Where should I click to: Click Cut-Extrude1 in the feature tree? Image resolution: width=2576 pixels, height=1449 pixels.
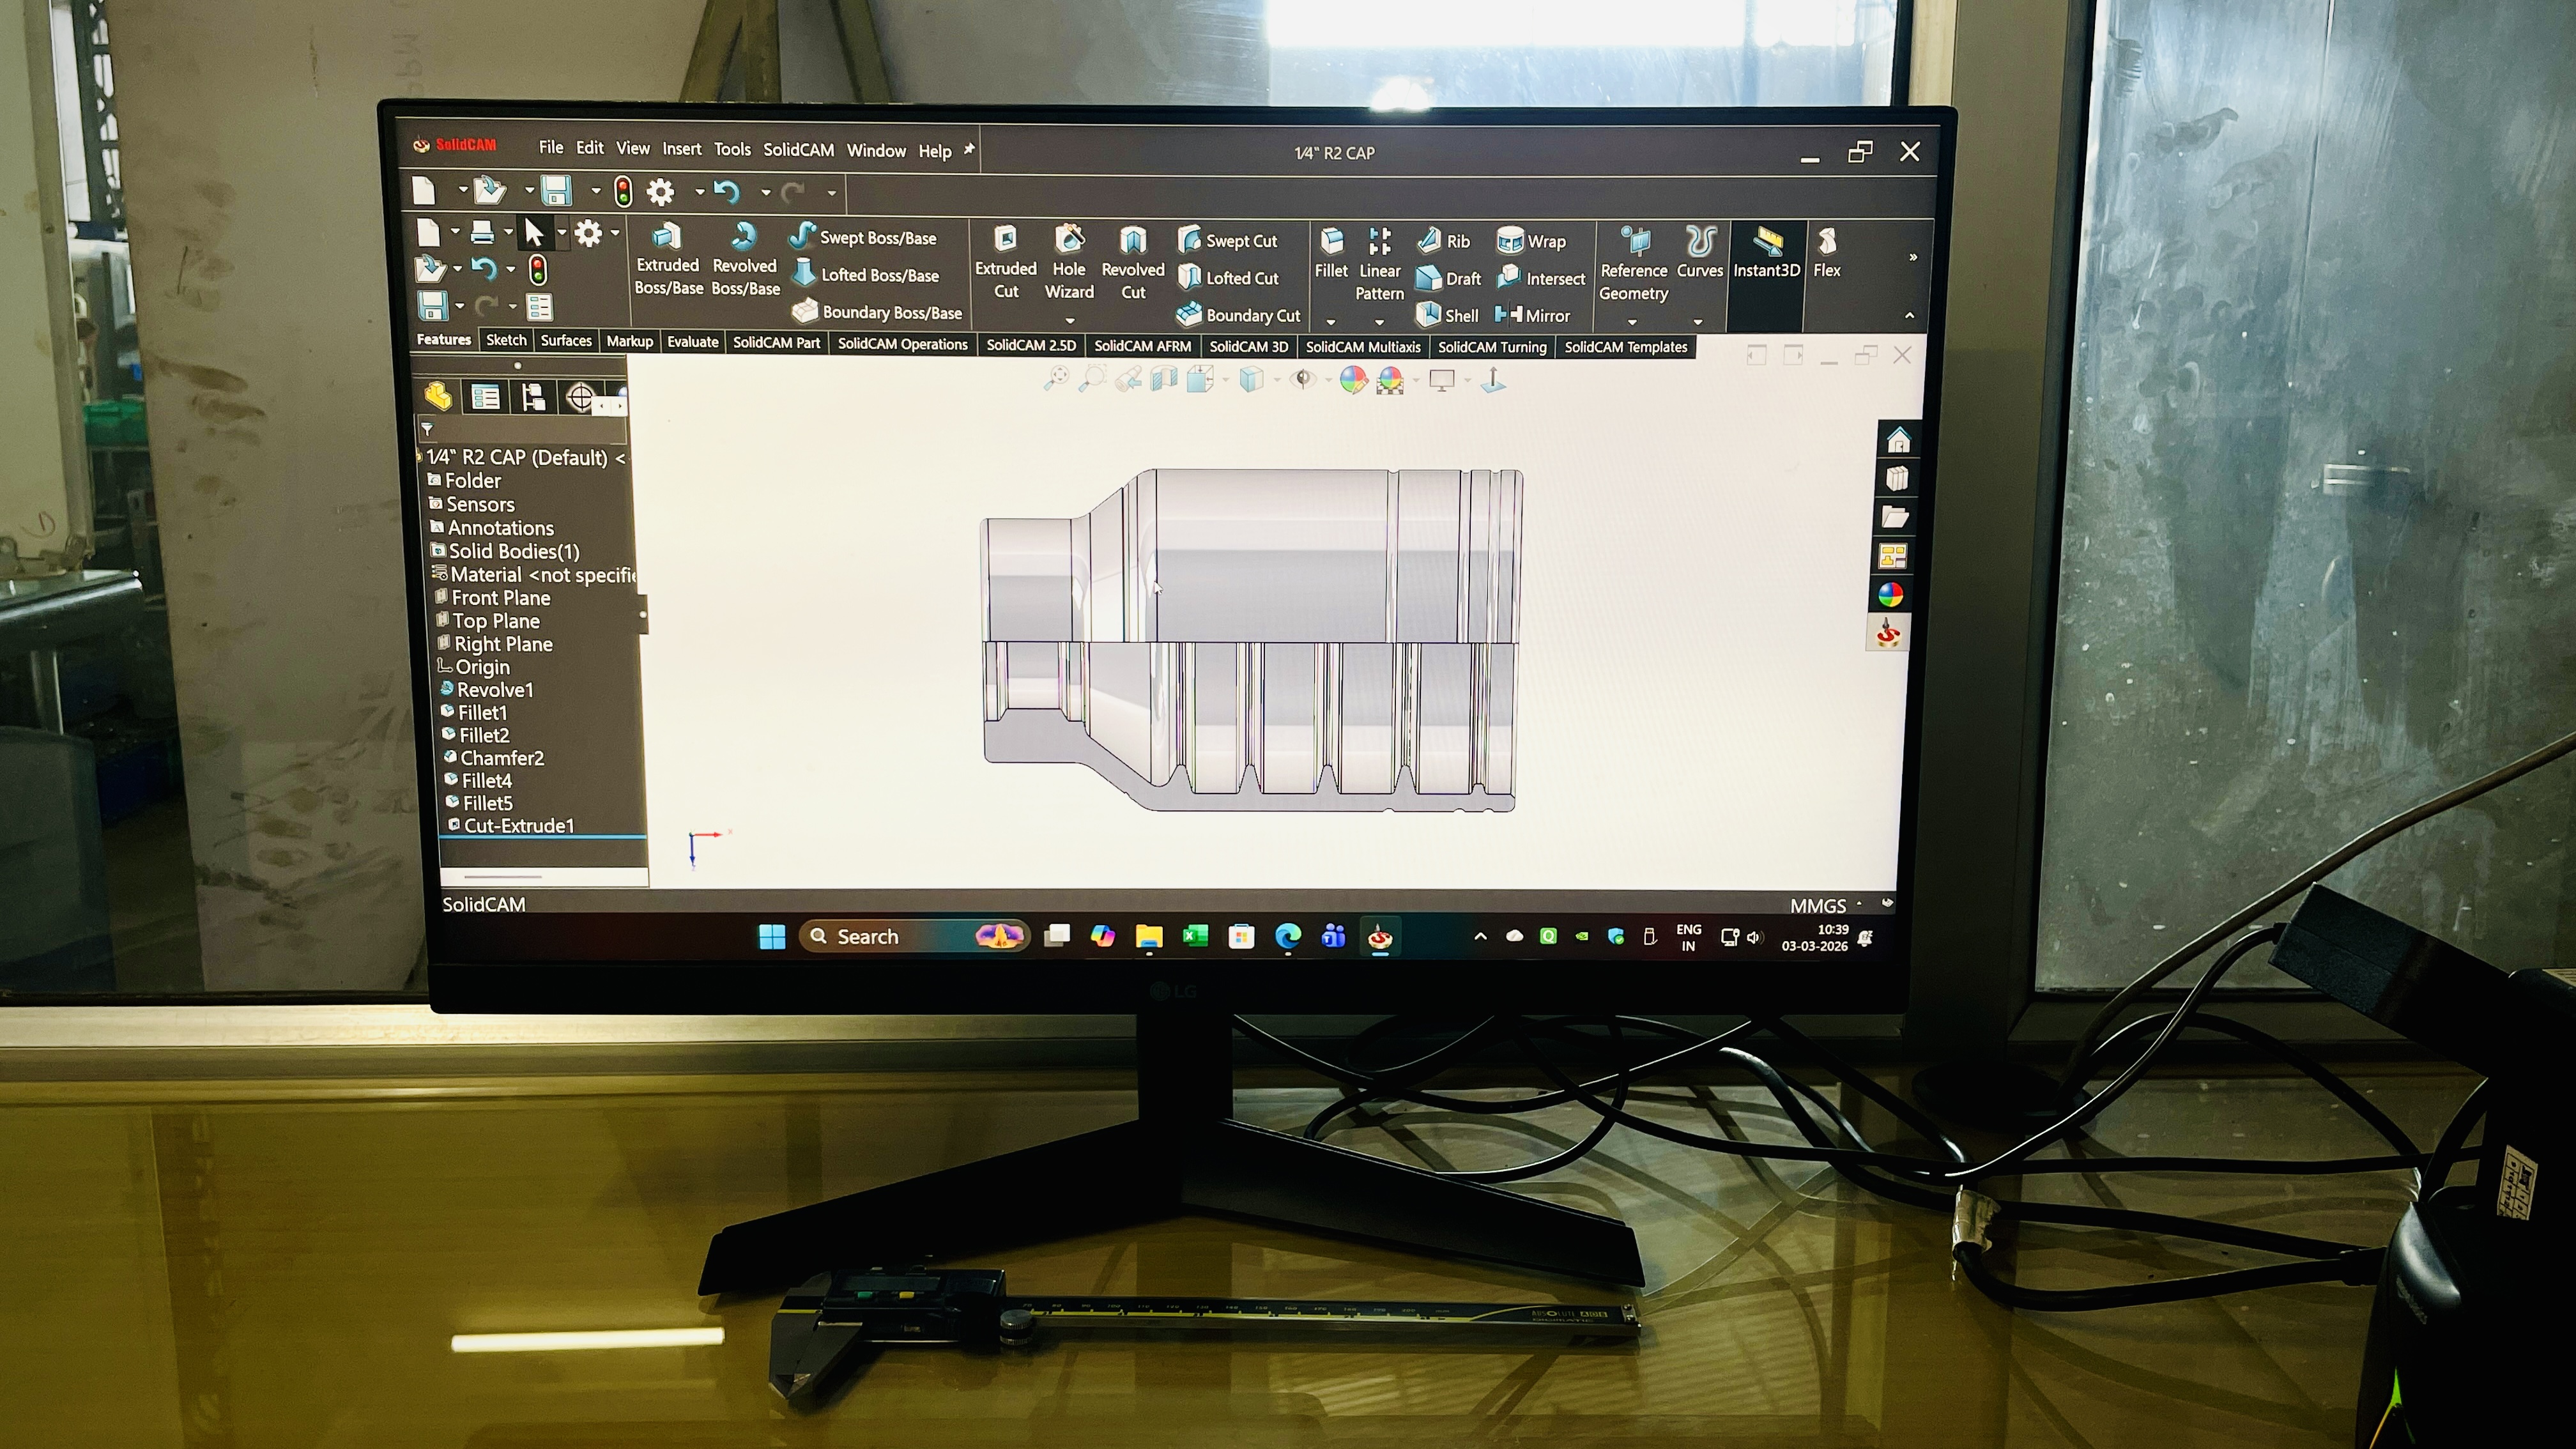click(518, 826)
